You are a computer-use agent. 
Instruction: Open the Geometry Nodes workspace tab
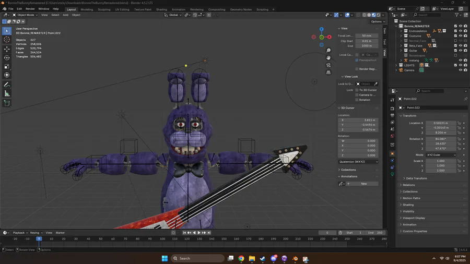click(241, 9)
